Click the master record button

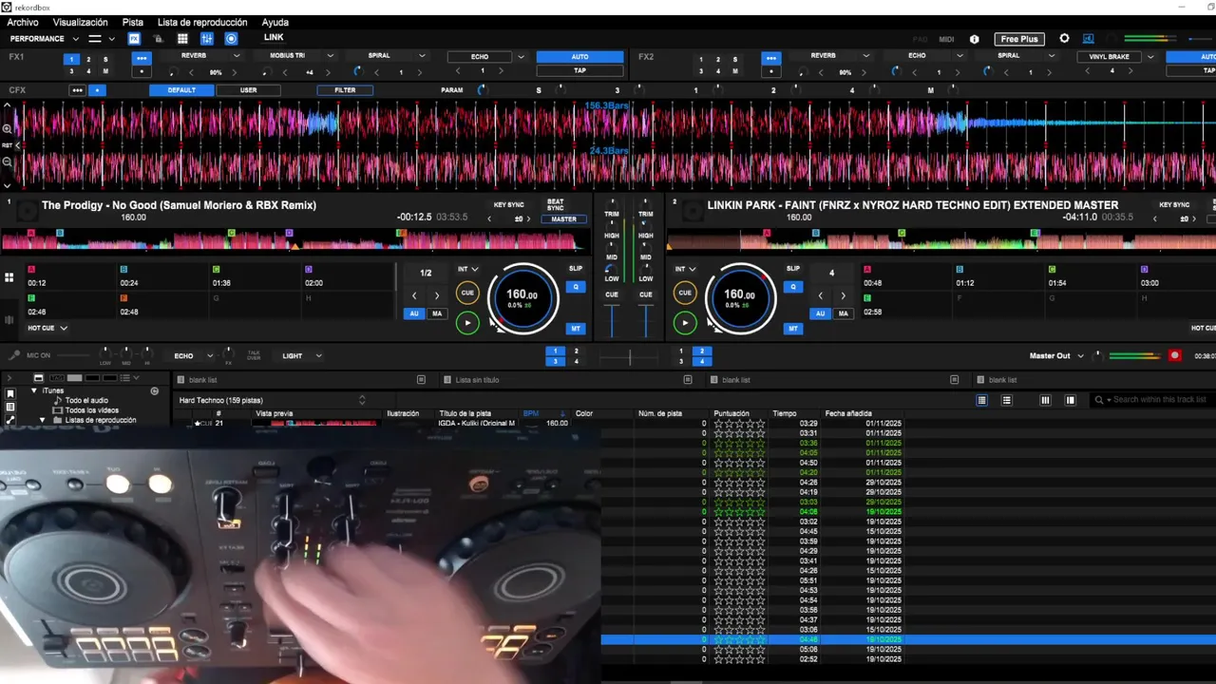[x=1175, y=355]
